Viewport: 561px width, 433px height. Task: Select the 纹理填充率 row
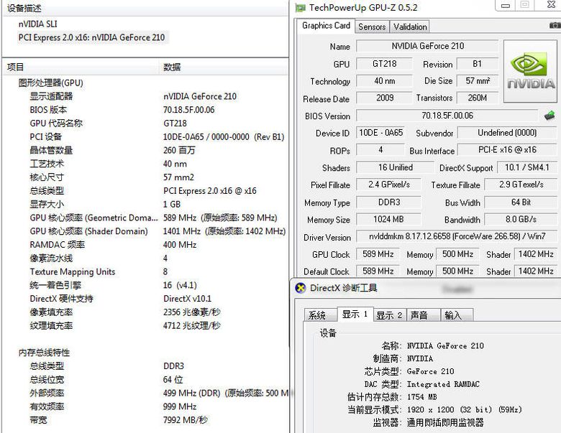pyautogui.click(x=145, y=326)
